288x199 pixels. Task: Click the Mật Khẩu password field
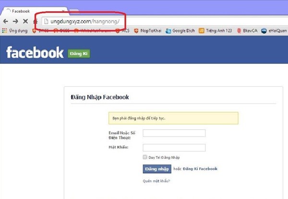(x=174, y=148)
